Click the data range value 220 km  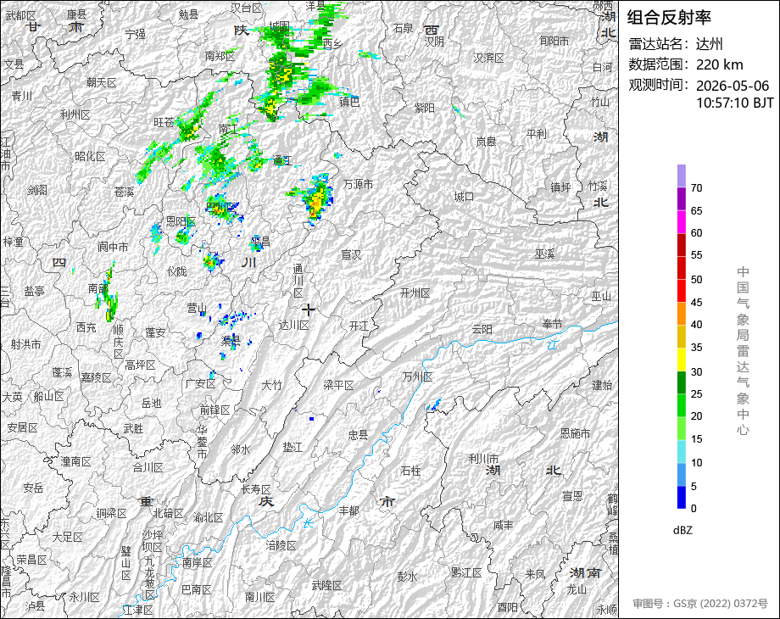click(719, 64)
